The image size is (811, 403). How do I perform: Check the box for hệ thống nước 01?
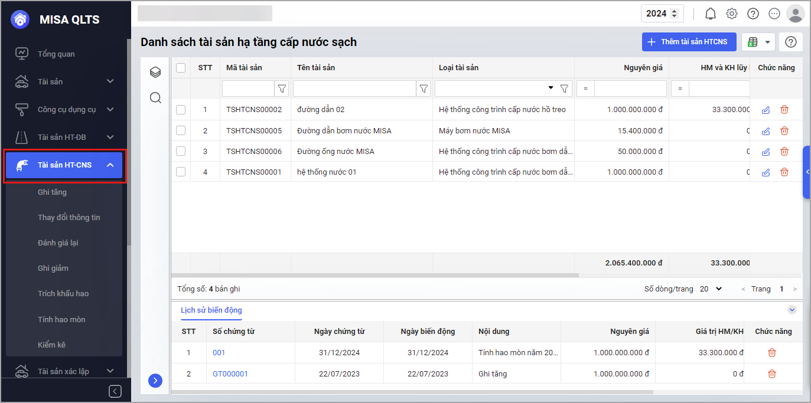(x=181, y=172)
